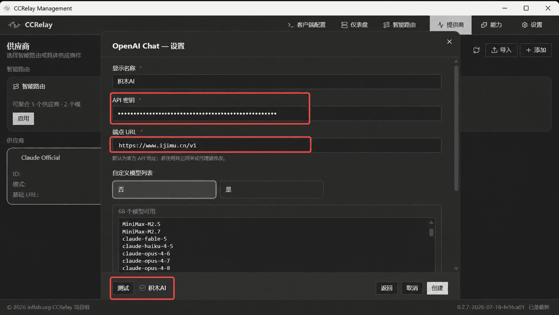559x315 pixels.
Task: Click the 已是最新 status text
Action: [x=539, y=307]
